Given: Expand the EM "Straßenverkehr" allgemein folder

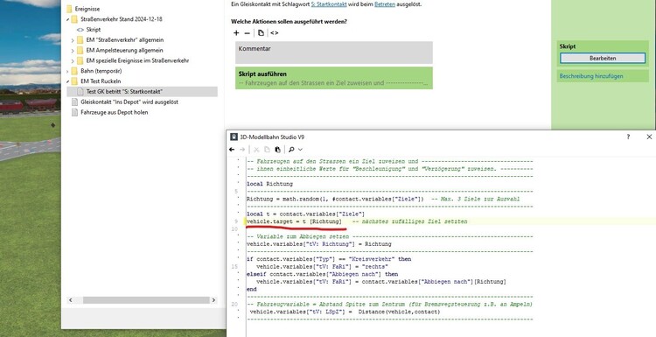Looking at the screenshot, I should coord(73,40).
